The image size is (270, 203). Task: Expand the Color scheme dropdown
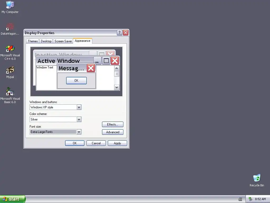point(79,119)
